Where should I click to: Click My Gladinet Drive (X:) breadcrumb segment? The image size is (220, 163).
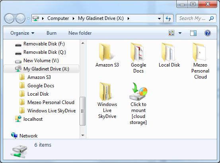pos(101,18)
